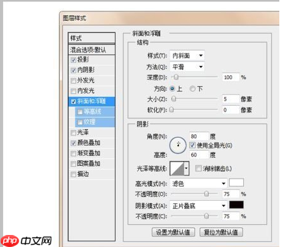Image resolution: width=299 pixels, height=247 pixels.
Task: Open the 光泽 satin settings label
Action: click(83, 132)
